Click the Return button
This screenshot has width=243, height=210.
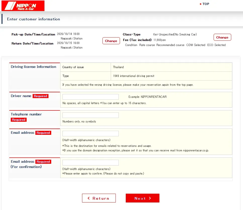99,198
